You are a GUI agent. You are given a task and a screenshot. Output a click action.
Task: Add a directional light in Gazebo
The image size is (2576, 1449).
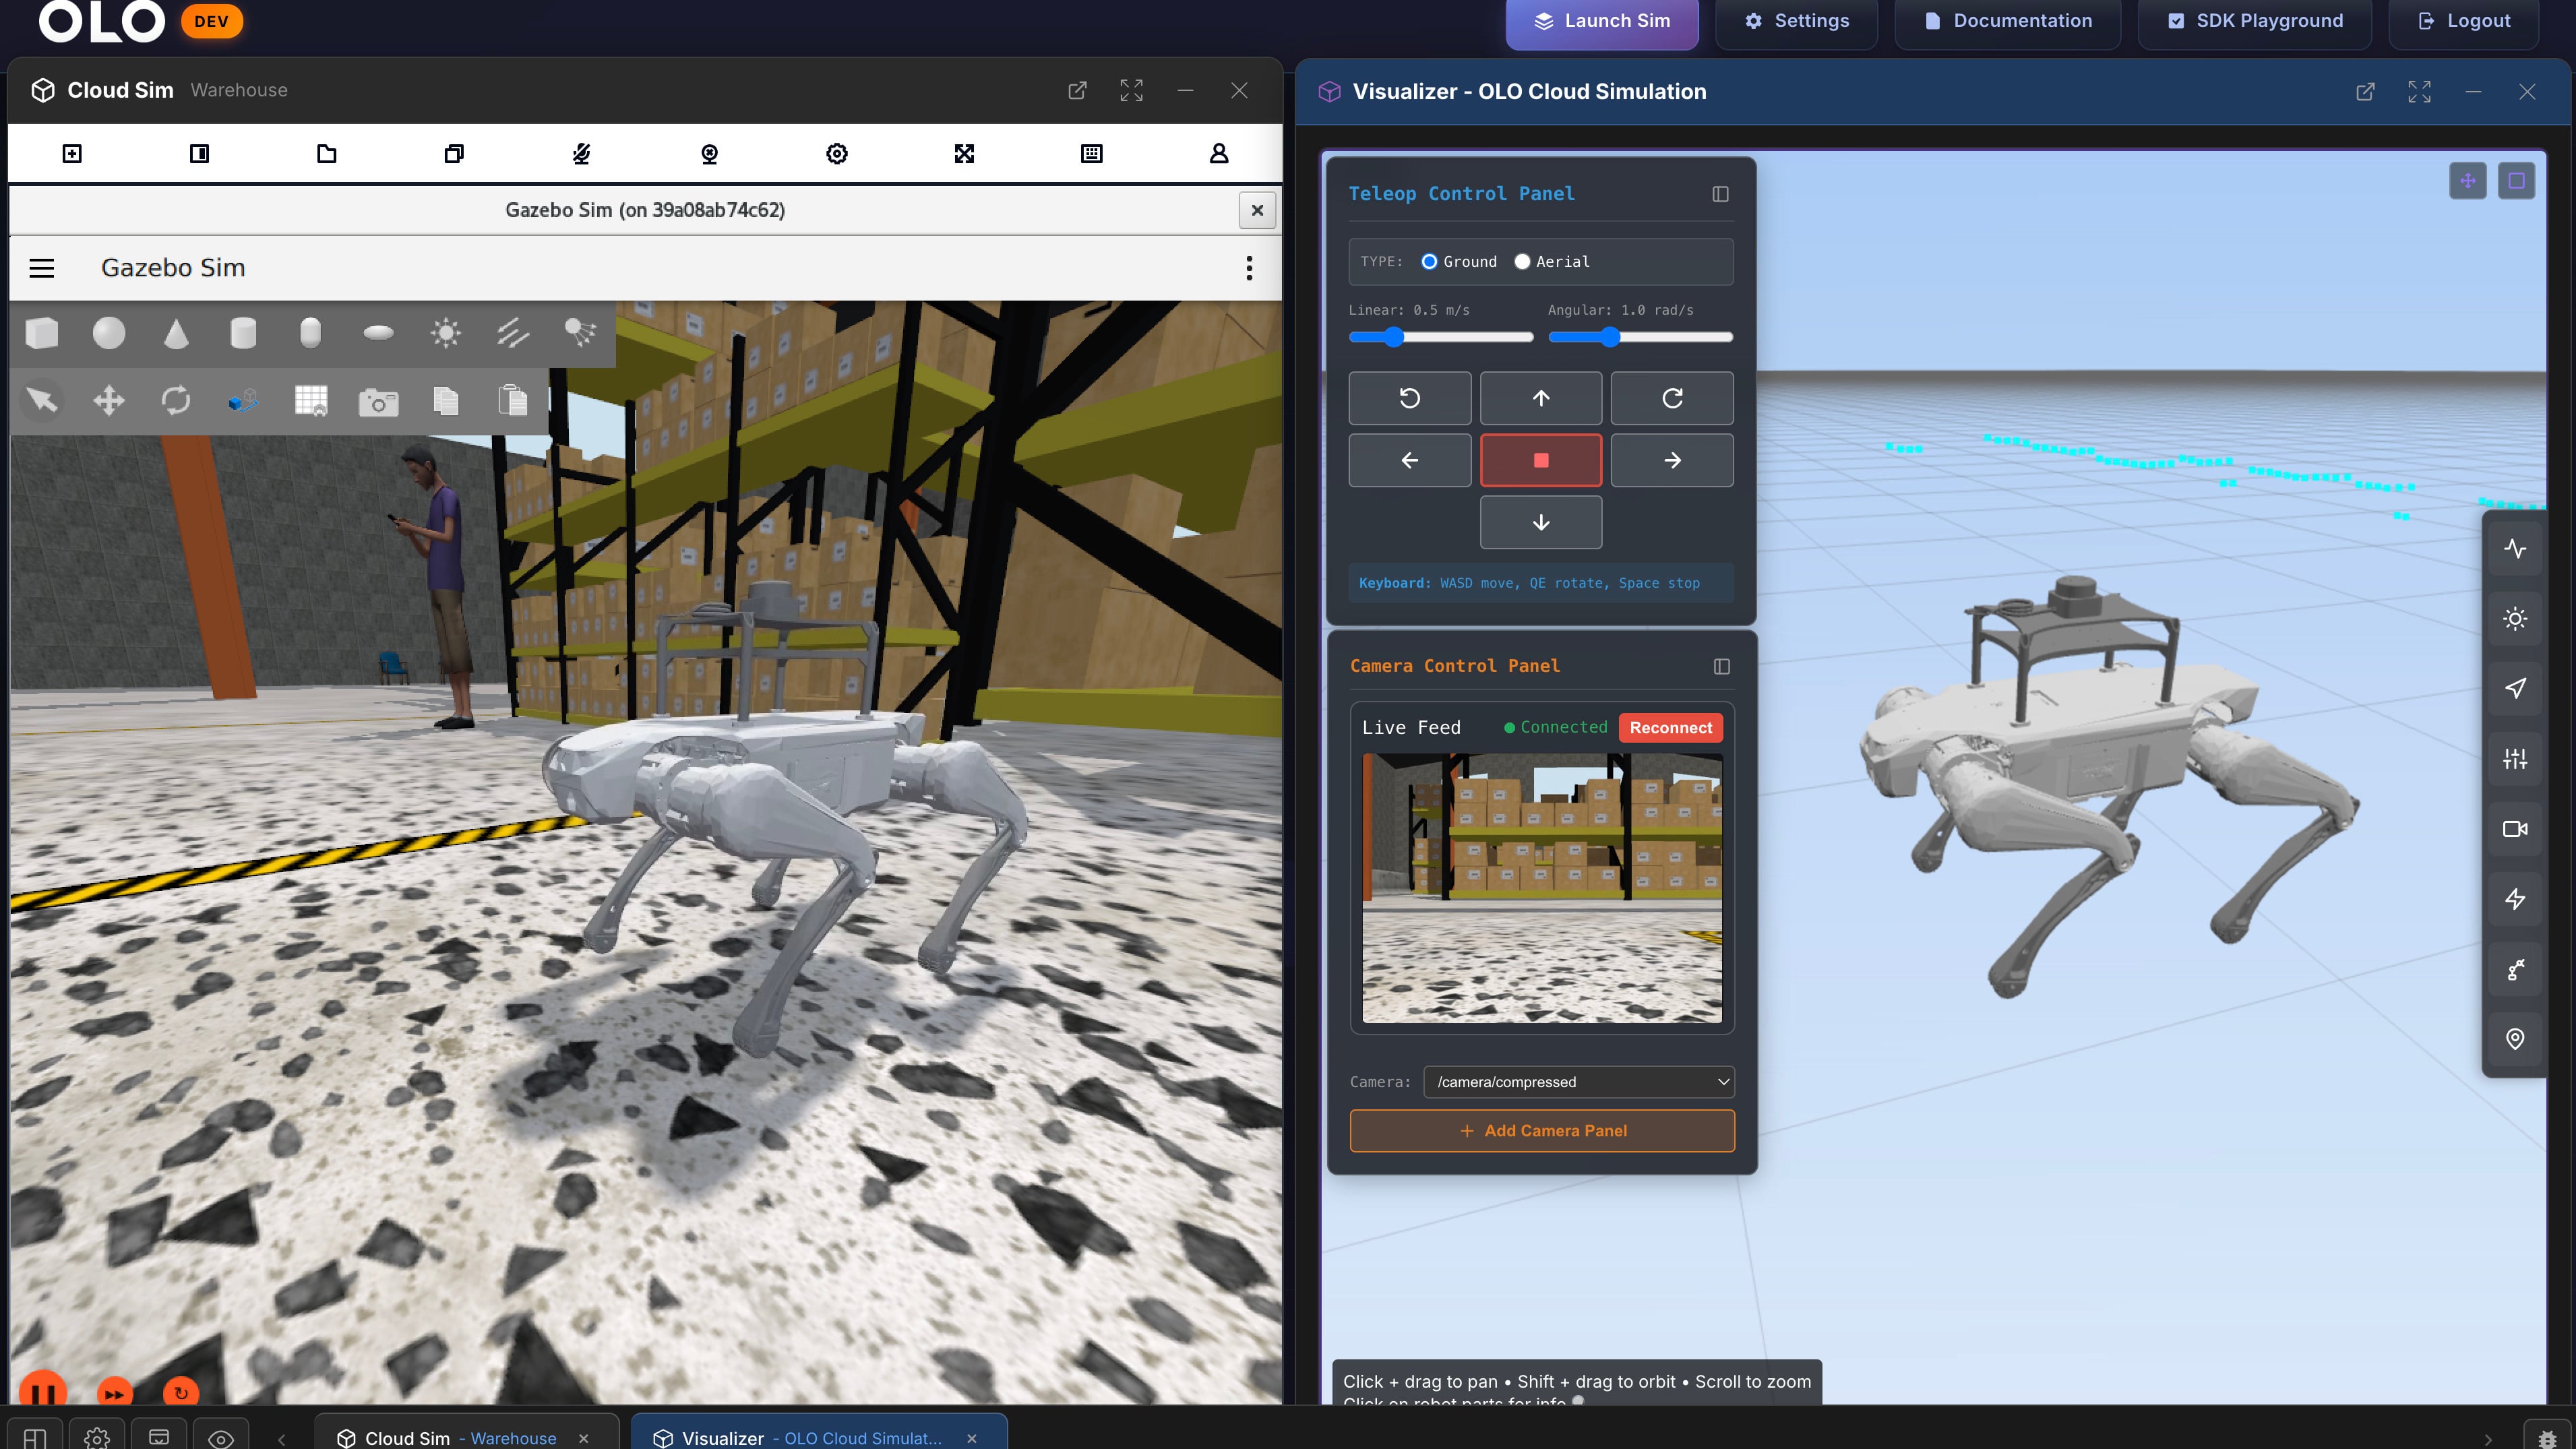point(513,333)
